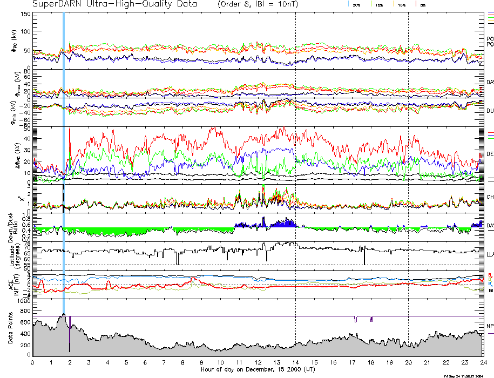Image resolution: width=494 pixels, height=378 pixels.
Task: Click the hour tick label "24" on the time axis
Action: pos(483,362)
